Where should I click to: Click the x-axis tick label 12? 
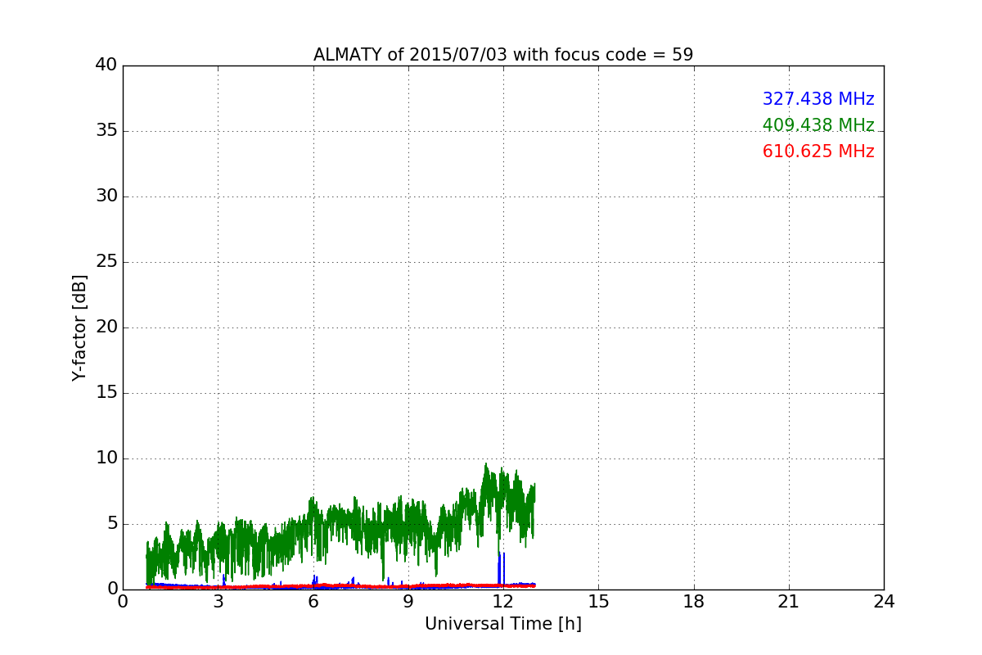(x=503, y=601)
